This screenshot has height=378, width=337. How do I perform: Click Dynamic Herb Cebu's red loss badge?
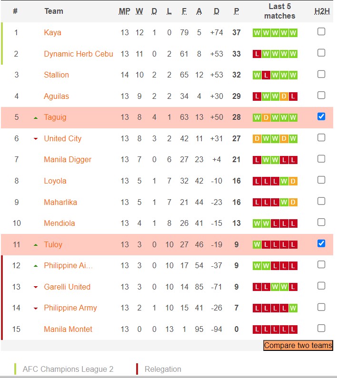coord(257,54)
